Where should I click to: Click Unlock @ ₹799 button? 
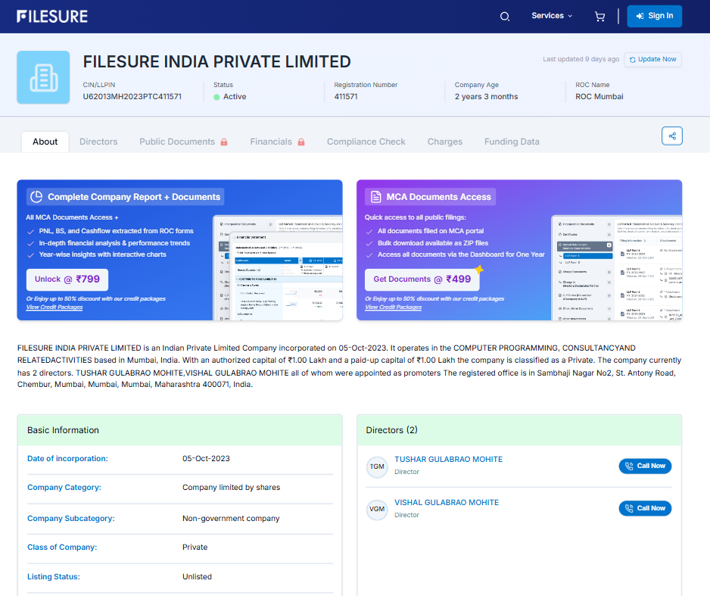(67, 279)
